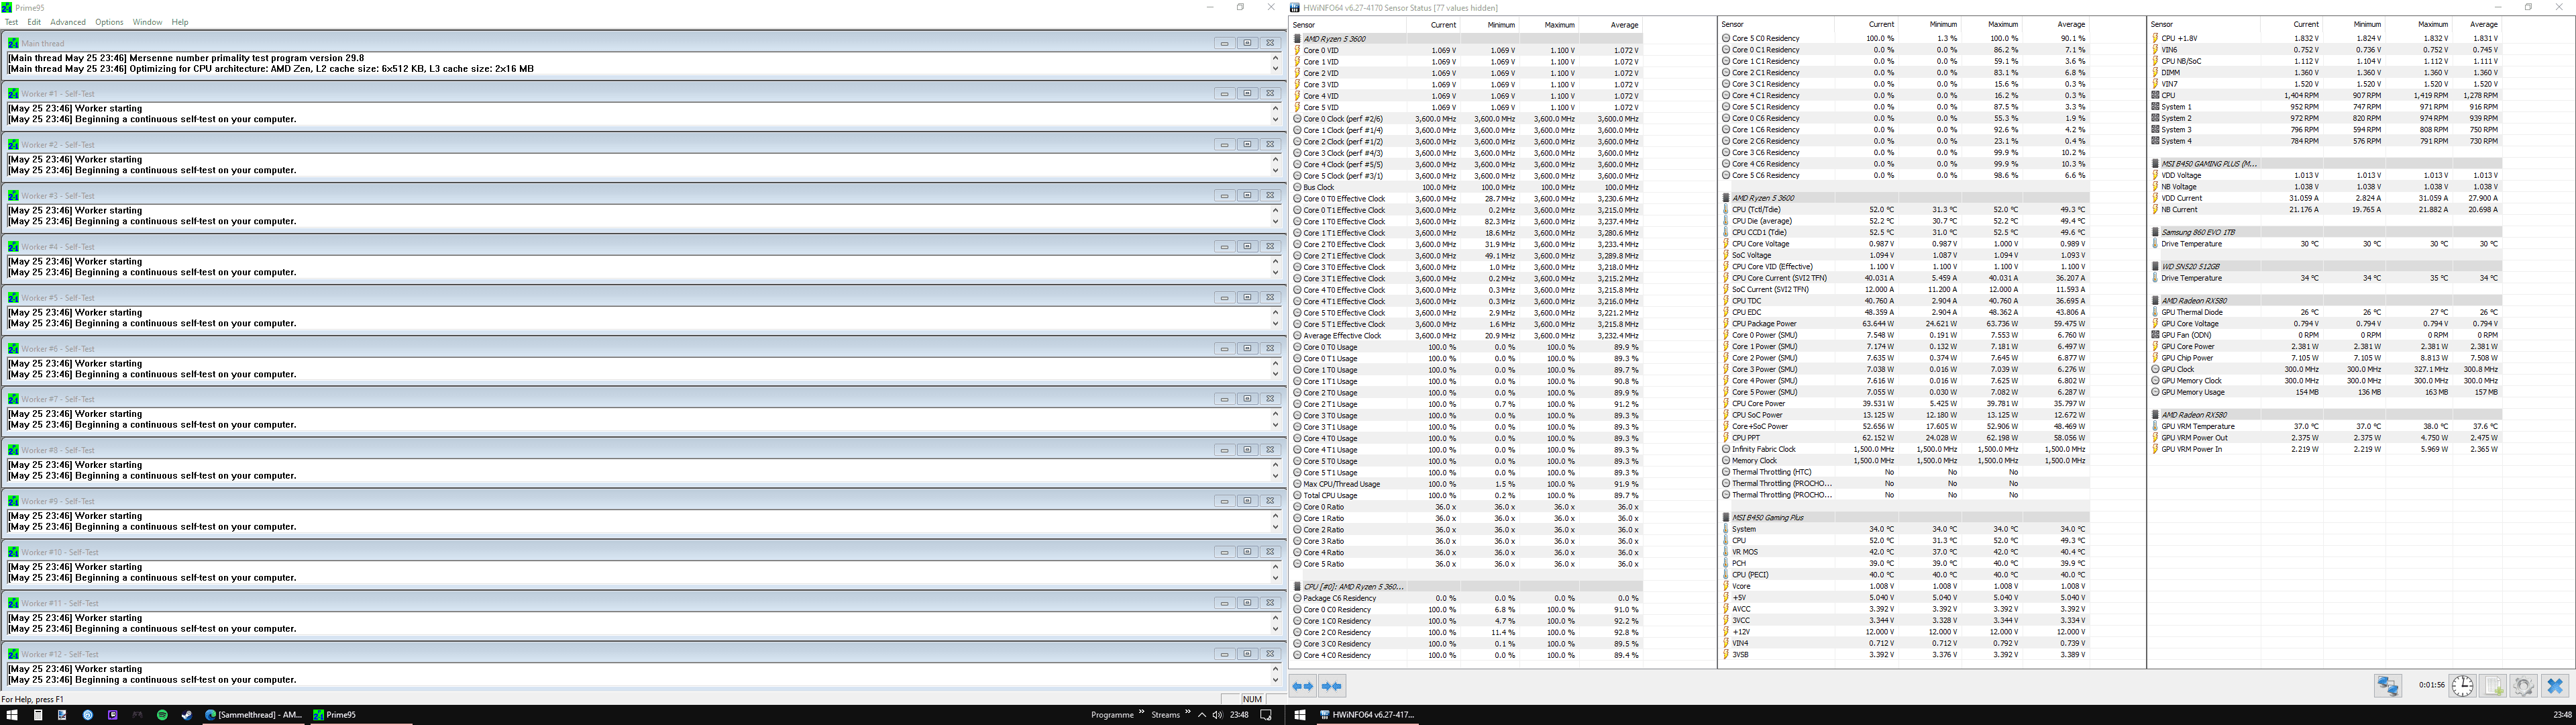Open Prime95 Options menu
The height and width of the screenshot is (725, 2576).
click(x=109, y=22)
